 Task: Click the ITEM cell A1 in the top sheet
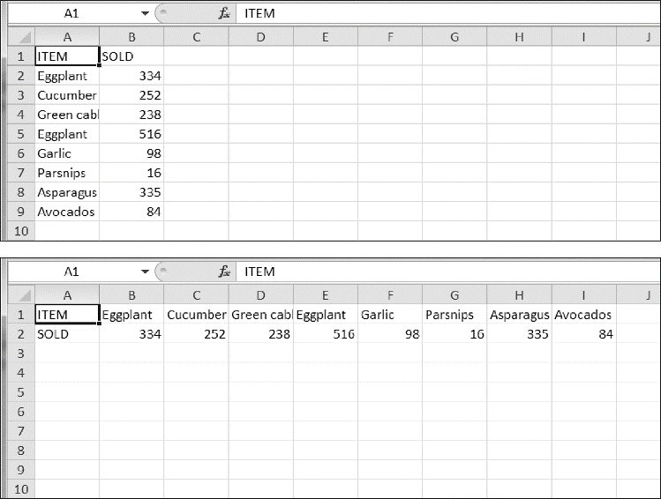point(67,56)
